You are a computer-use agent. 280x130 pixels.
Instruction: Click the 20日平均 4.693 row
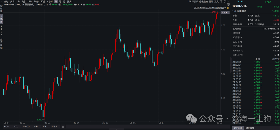[256, 42]
